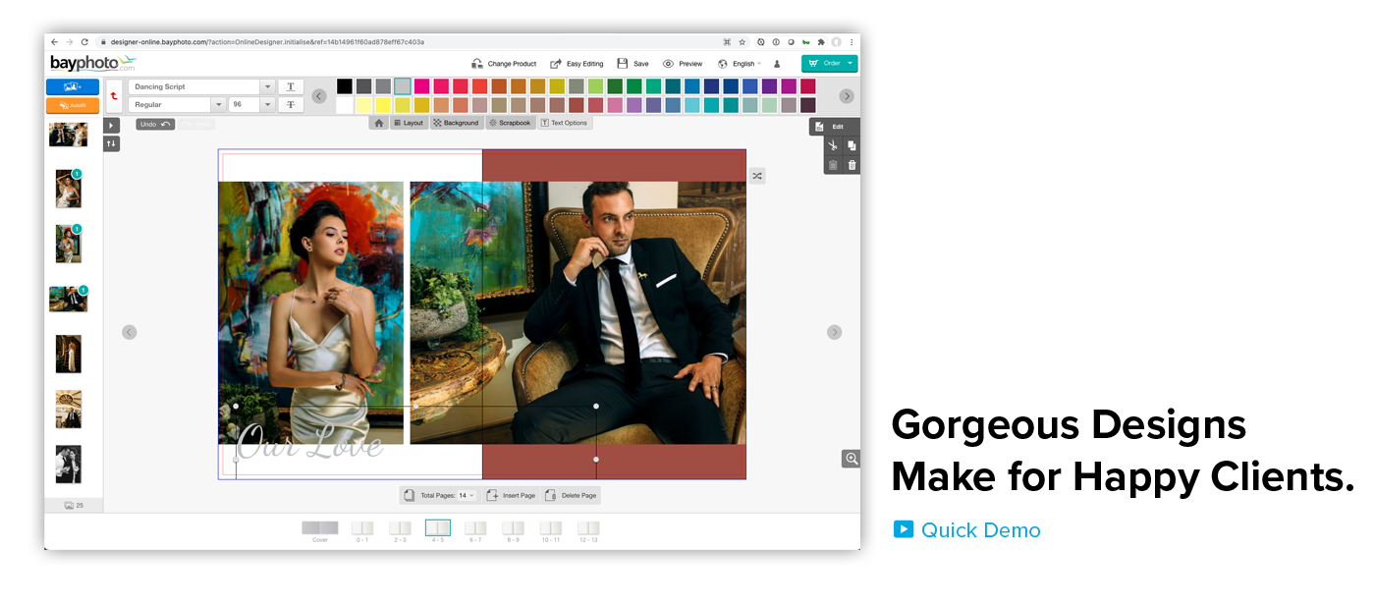Click the Quick Demo link
The width and height of the screenshot is (1375, 606).
[x=979, y=530]
